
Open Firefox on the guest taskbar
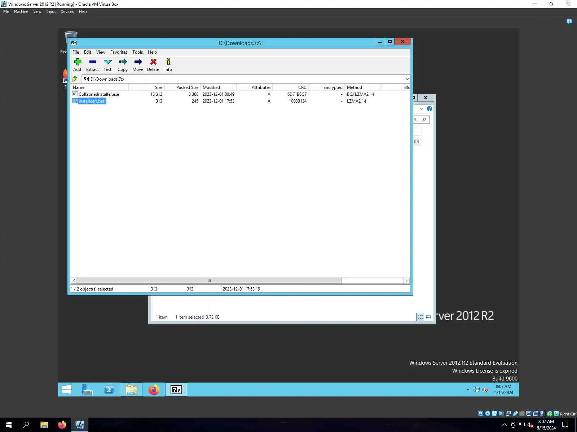(154, 390)
